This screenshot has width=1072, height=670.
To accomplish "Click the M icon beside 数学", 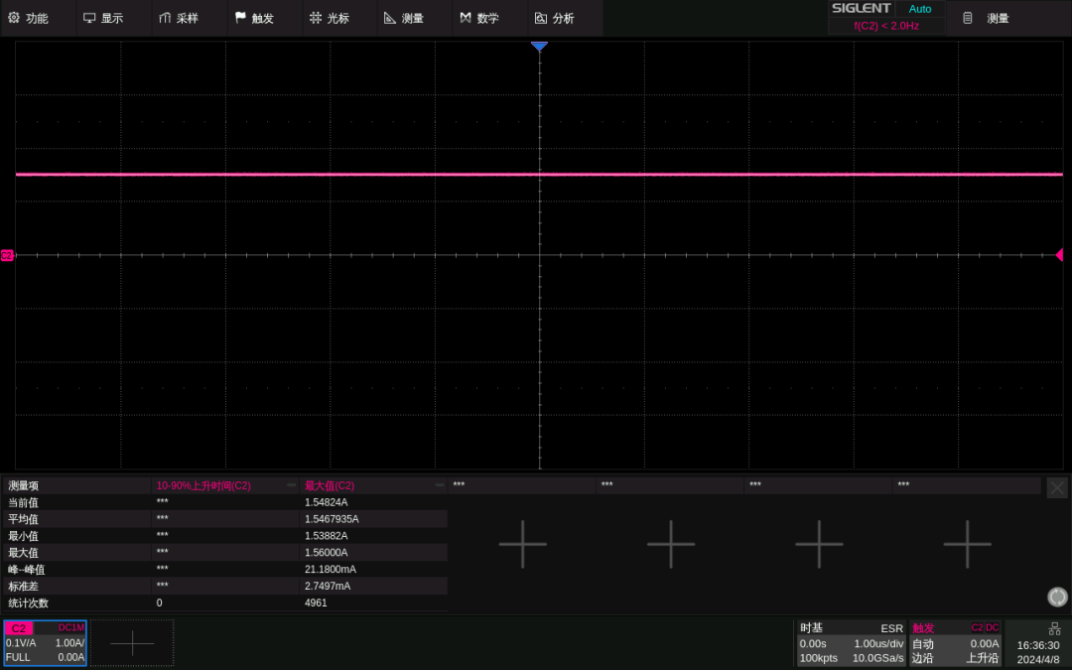I will pyautogui.click(x=466, y=18).
